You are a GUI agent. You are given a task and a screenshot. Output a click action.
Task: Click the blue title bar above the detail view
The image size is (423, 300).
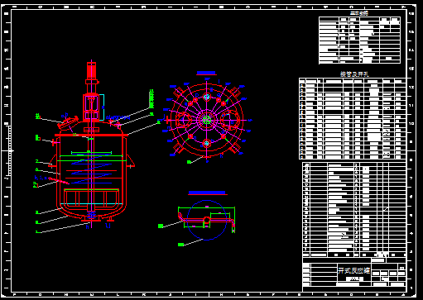pos(207,193)
